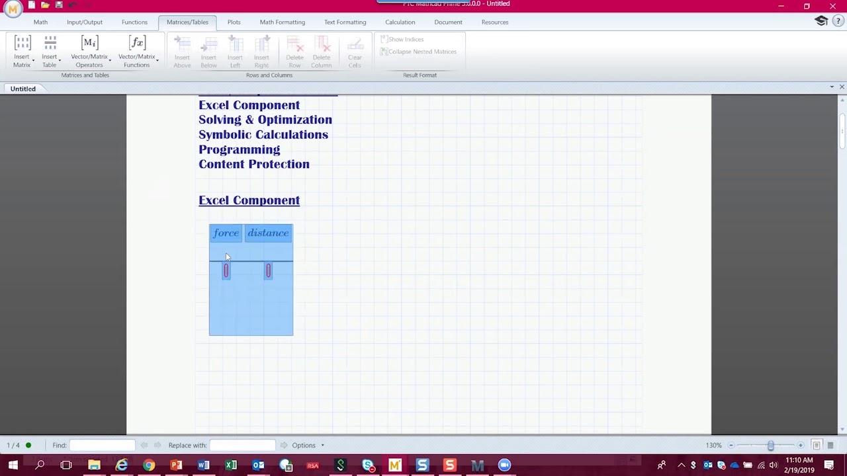Toggle Collapse Nested Matrices option
Screen dimensions: 847x476
[418, 52]
